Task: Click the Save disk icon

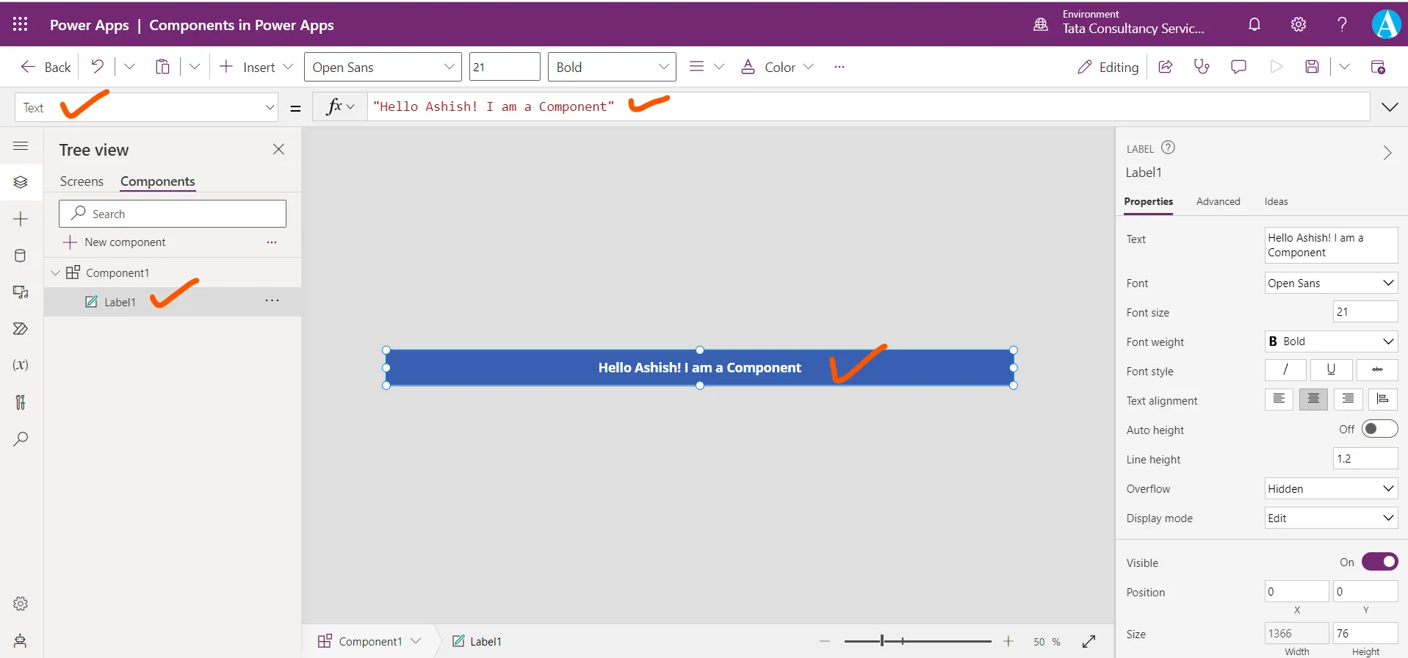Action: click(1313, 67)
